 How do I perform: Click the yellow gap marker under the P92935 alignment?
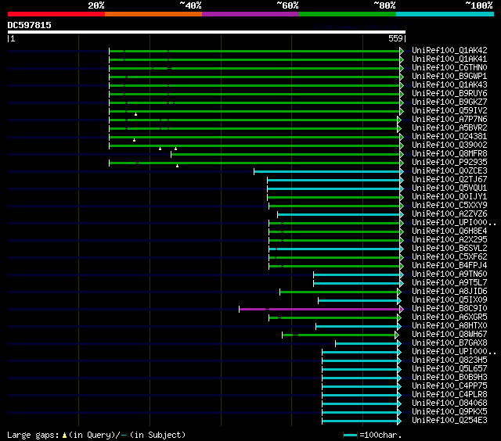point(178,166)
